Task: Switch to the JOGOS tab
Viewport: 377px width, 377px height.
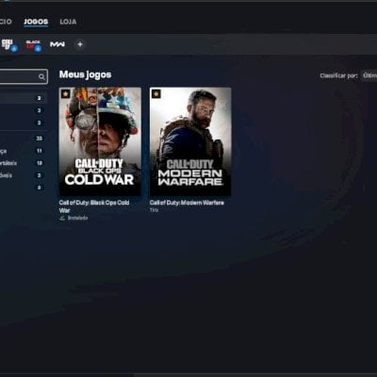Action: coord(36,22)
